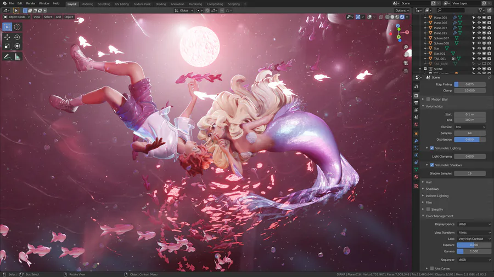Open the Look Very High Contrast dropdown
The image size is (494, 277).
tap(474, 239)
